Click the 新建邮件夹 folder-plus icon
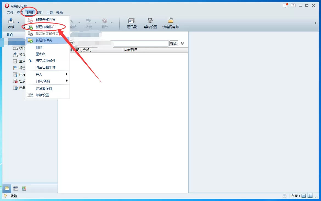The width and height of the screenshot is (321, 201). coord(30,40)
